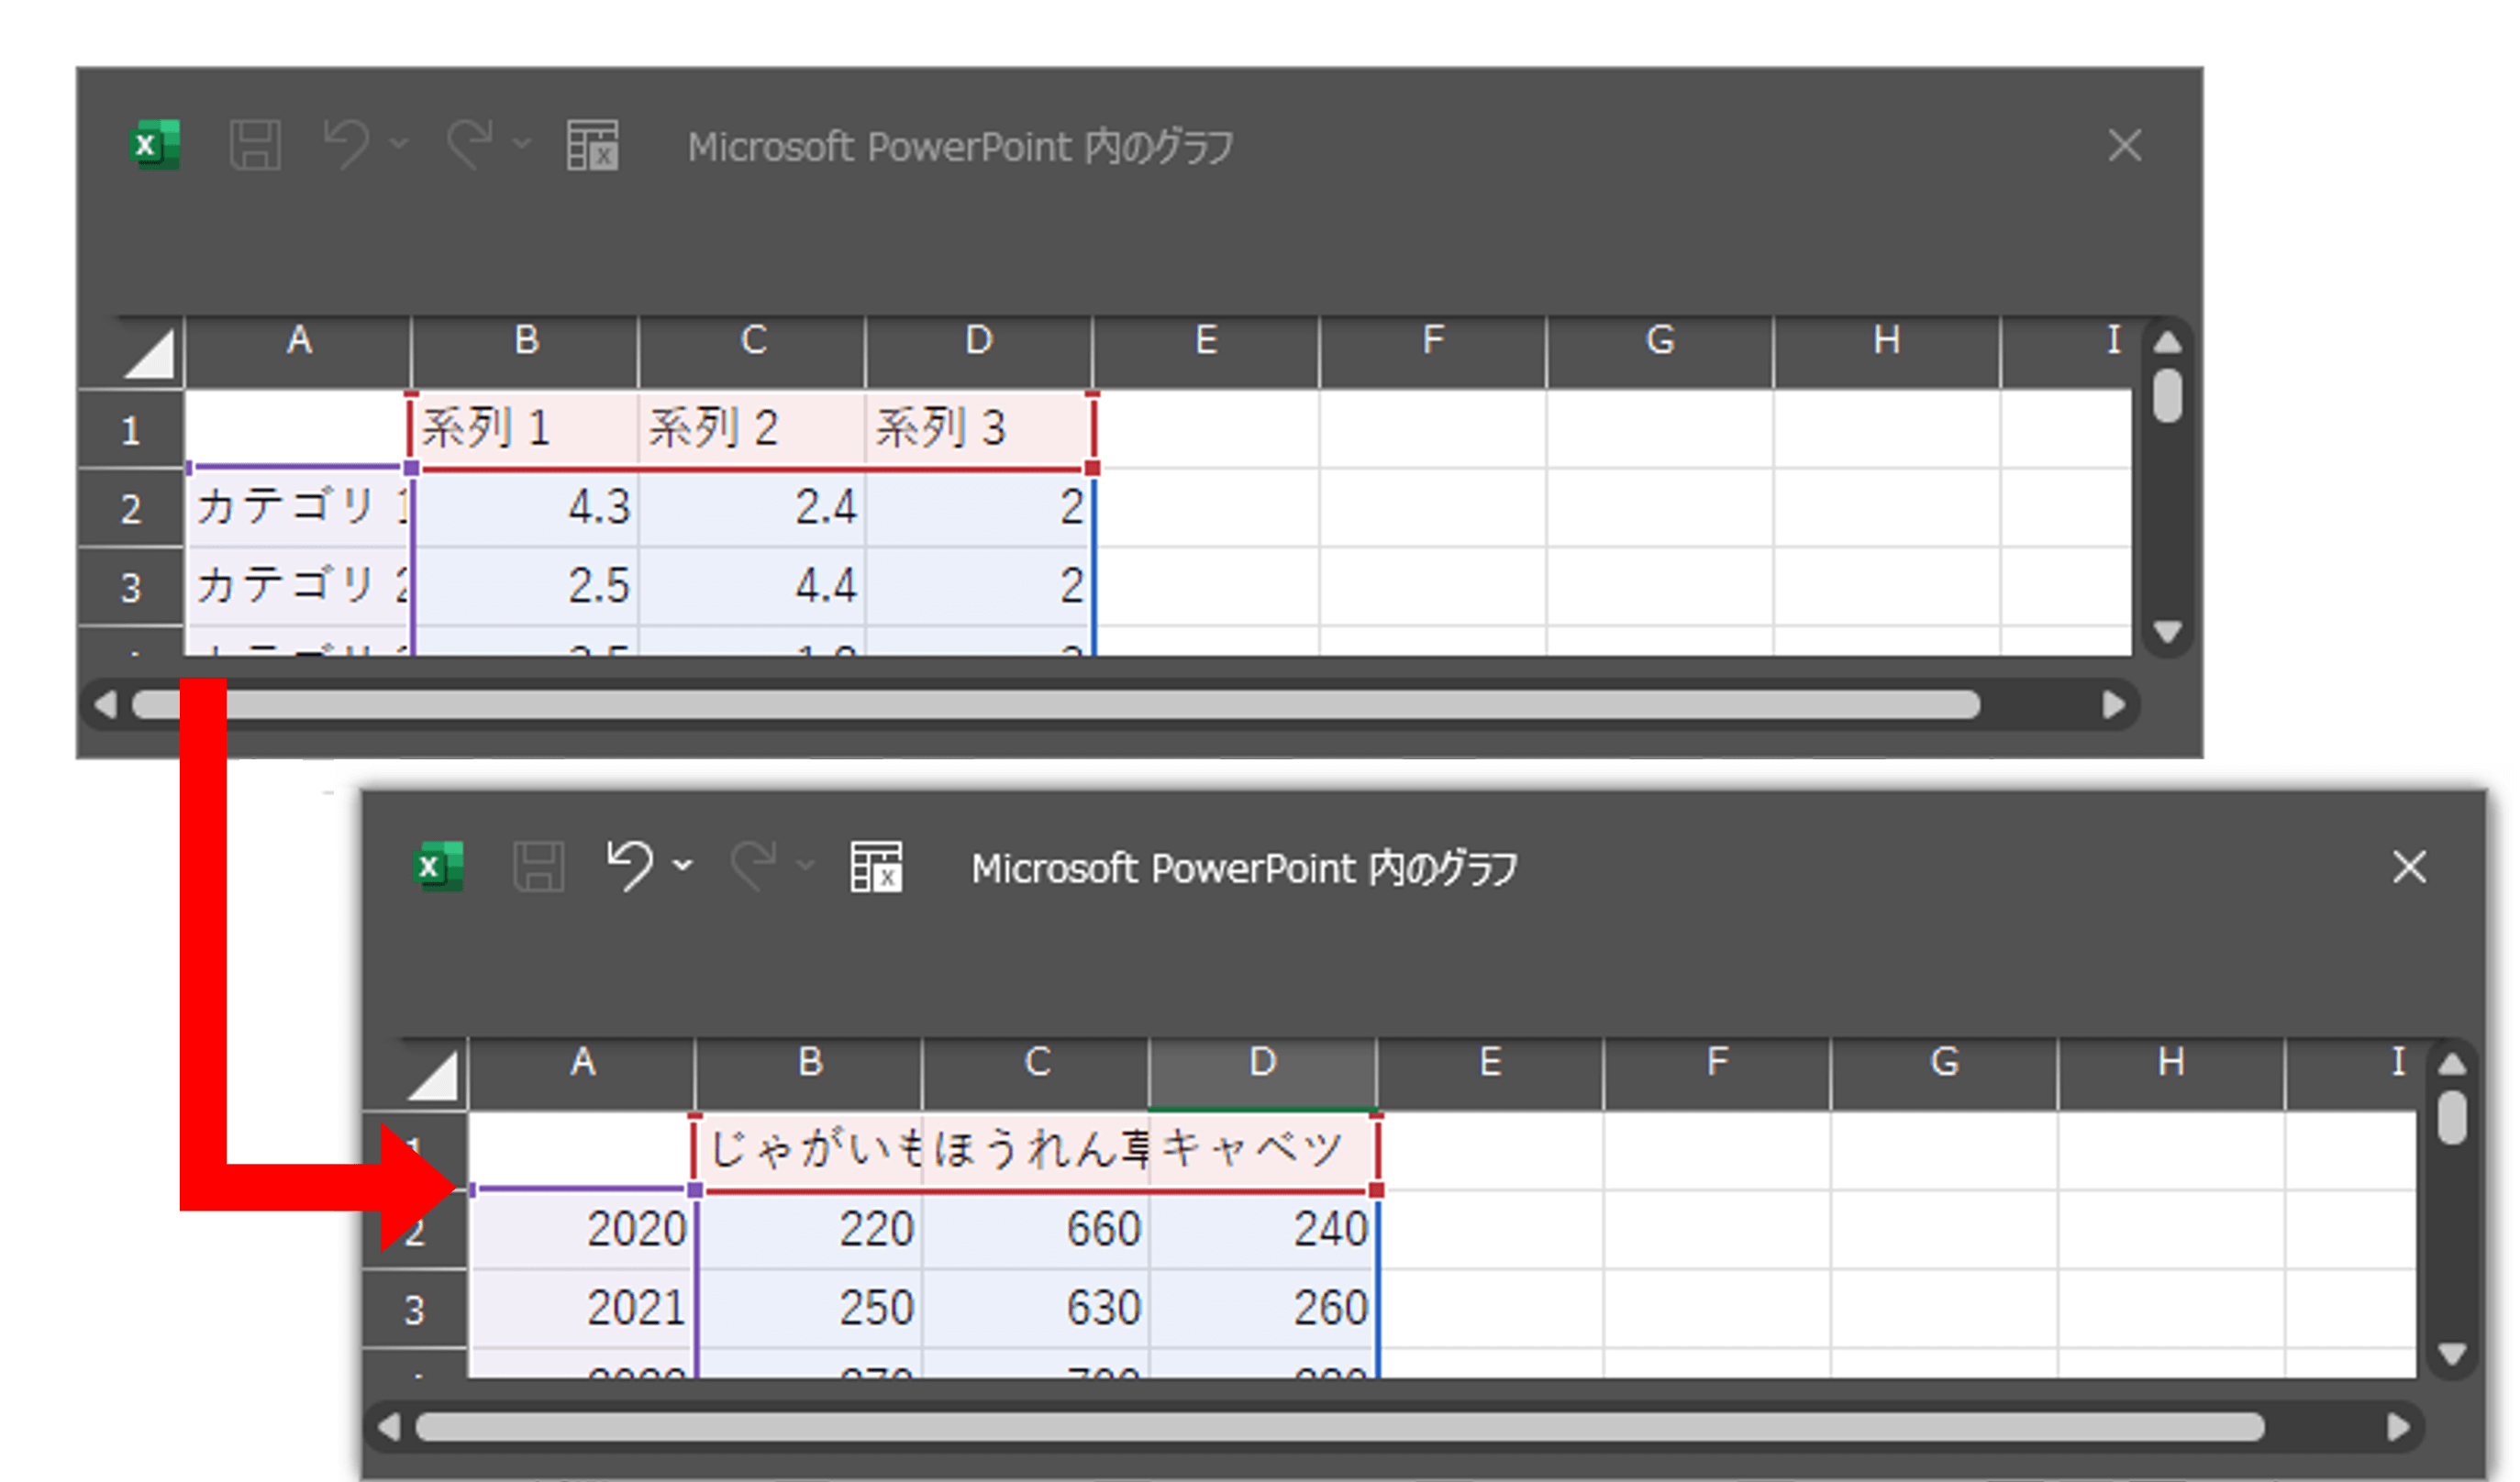Select row 1 header in upper sheet
Image resolution: width=2520 pixels, height=1482 pixels.
point(131,429)
